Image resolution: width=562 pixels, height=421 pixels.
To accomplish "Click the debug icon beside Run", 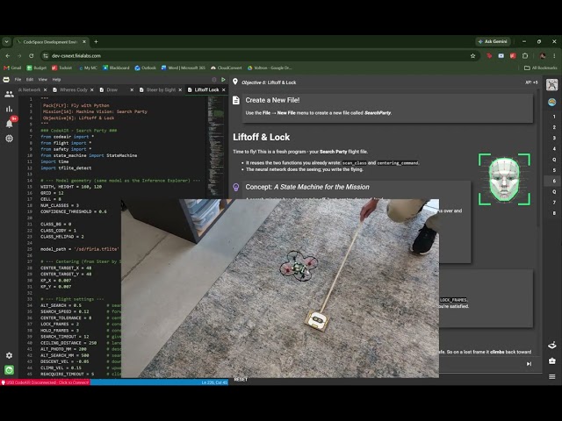I will click(x=214, y=80).
